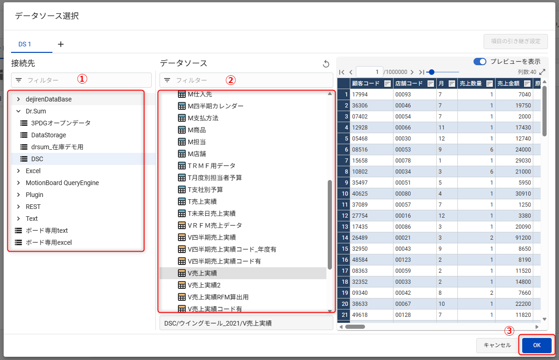Open 顧客コード column type icon
The width and height of the screenshot is (559, 360).
point(388,84)
